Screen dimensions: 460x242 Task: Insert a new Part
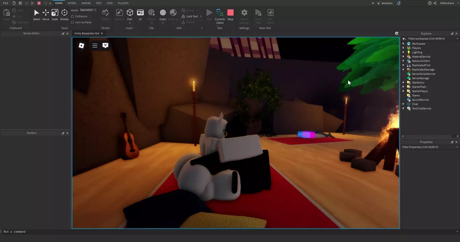coord(130,13)
